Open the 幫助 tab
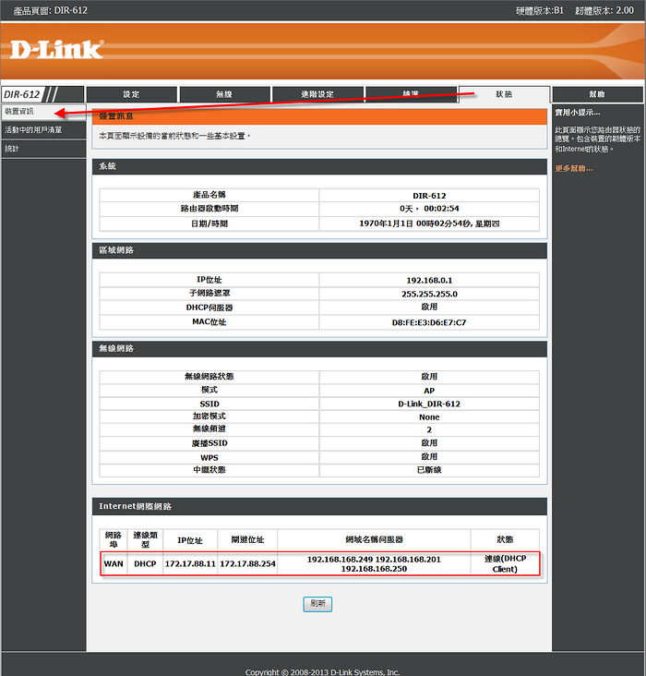The width and height of the screenshot is (646, 676). tap(597, 94)
